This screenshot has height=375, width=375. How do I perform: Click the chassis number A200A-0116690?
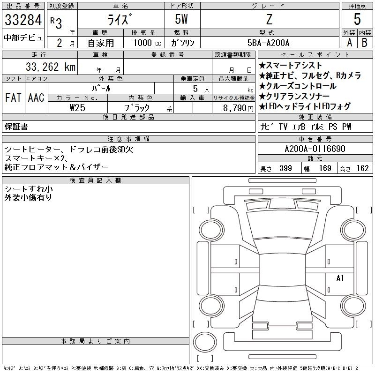315,149
